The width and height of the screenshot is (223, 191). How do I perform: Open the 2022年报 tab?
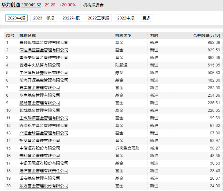[x=71, y=18]
